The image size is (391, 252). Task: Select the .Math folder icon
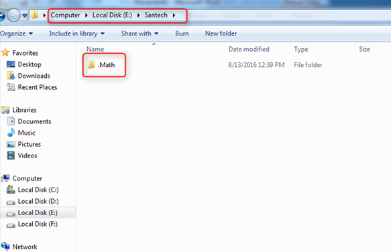tap(91, 64)
